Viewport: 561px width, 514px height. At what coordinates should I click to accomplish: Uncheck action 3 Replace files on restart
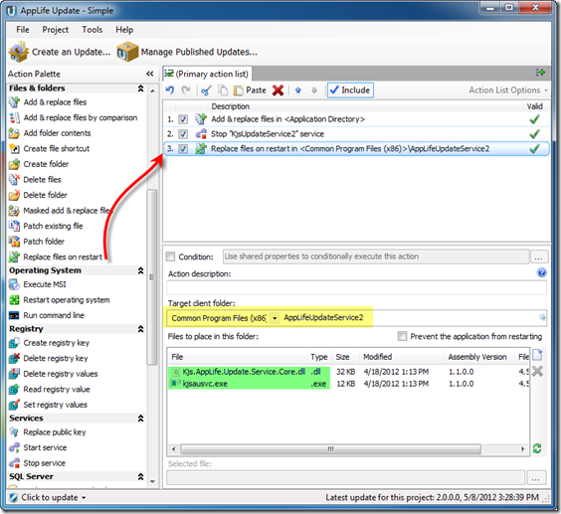(x=183, y=149)
